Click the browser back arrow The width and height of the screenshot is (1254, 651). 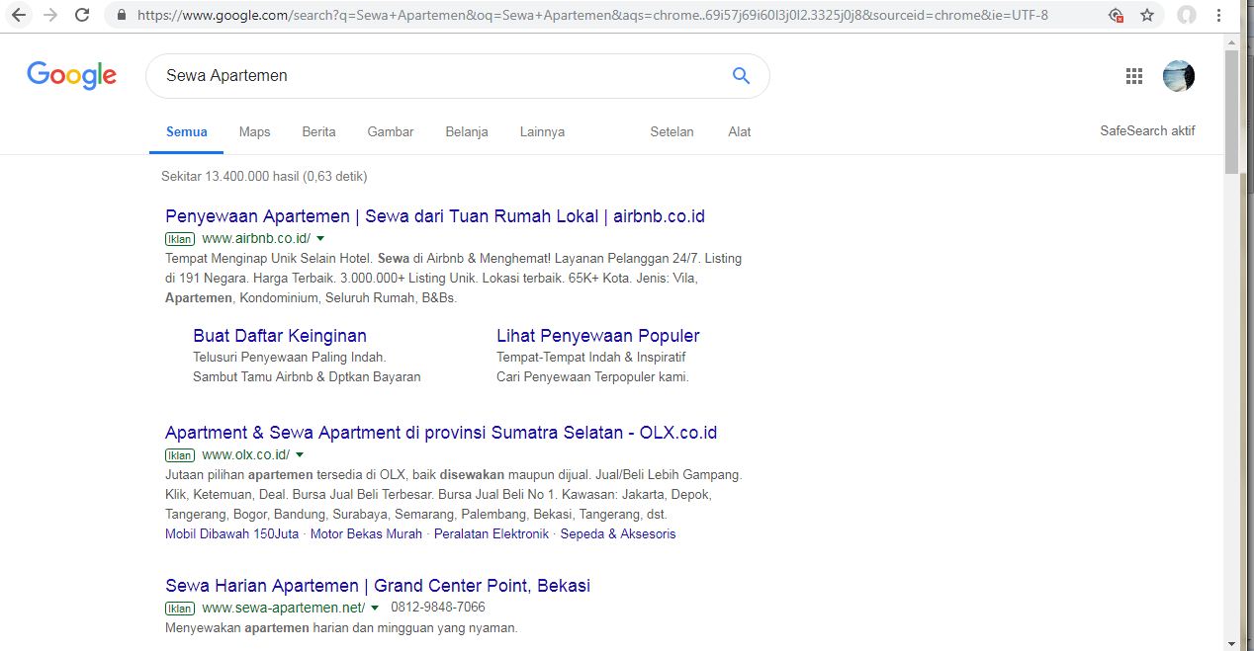pyautogui.click(x=18, y=15)
